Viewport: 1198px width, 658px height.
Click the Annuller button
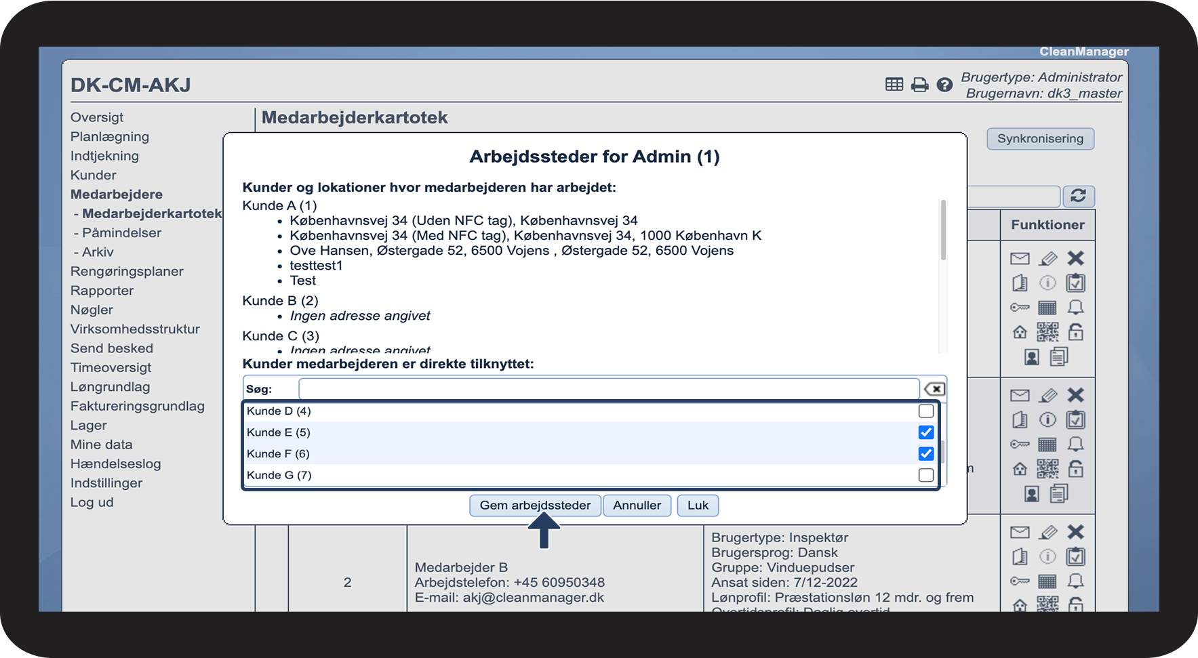(x=637, y=506)
